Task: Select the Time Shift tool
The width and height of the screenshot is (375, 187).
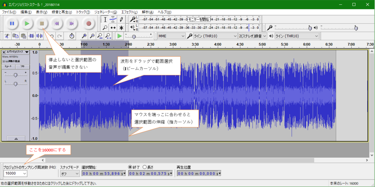Action: [113, 27]
